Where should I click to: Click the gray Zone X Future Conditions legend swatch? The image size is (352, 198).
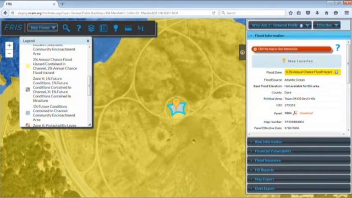(x=28, y=89)
